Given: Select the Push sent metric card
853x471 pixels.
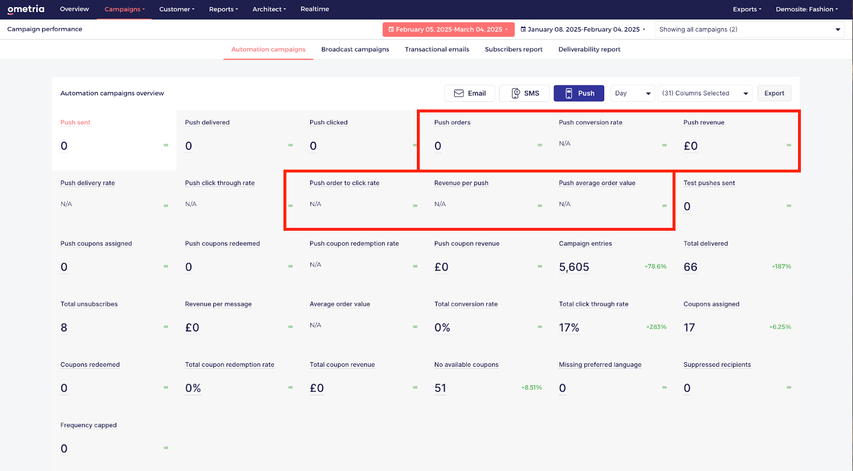Looking at the screenshot, I should [114, 140].
